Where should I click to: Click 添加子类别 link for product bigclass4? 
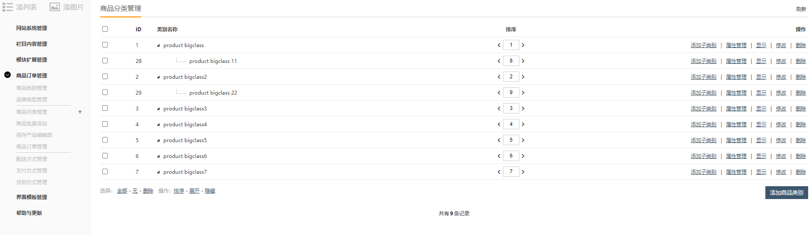point(703,125)
